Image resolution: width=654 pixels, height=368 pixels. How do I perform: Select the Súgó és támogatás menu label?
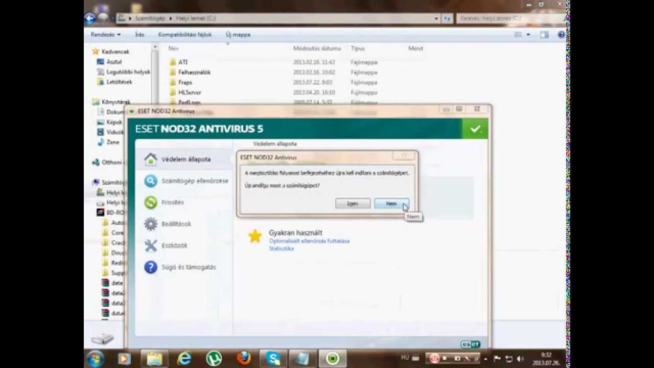point(189,267)
